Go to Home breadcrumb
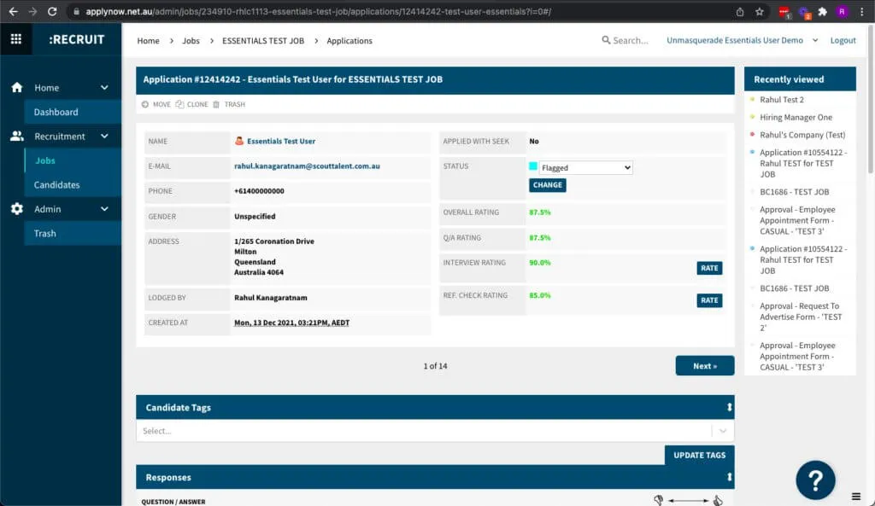This screenshot has width=875, height=506. pyautogui.click(x=149, y=41)
